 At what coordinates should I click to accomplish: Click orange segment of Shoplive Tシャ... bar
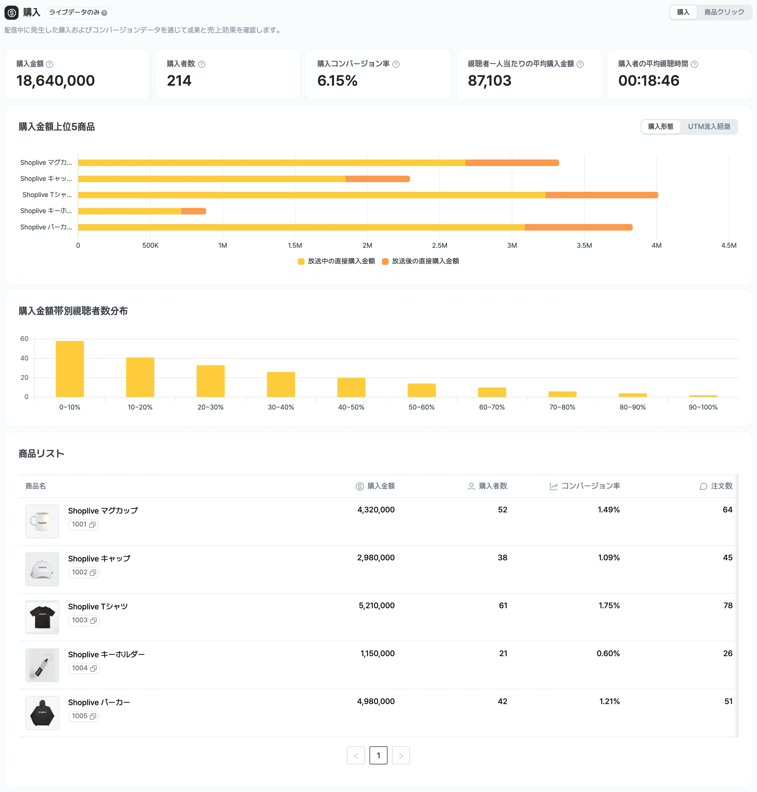pyautogui.click(x=602, y=195)
